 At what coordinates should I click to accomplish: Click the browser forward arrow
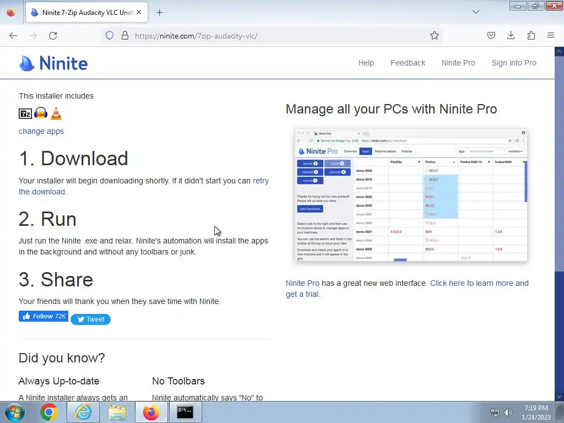(33, 36)
